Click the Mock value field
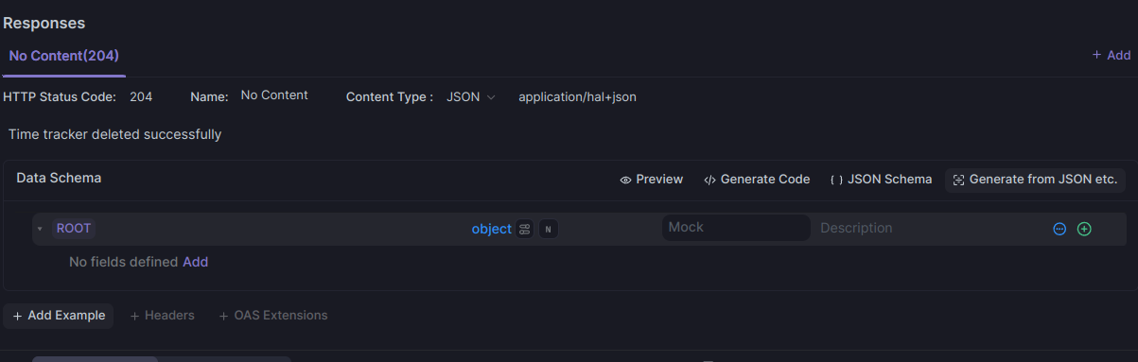 [735, 228]
